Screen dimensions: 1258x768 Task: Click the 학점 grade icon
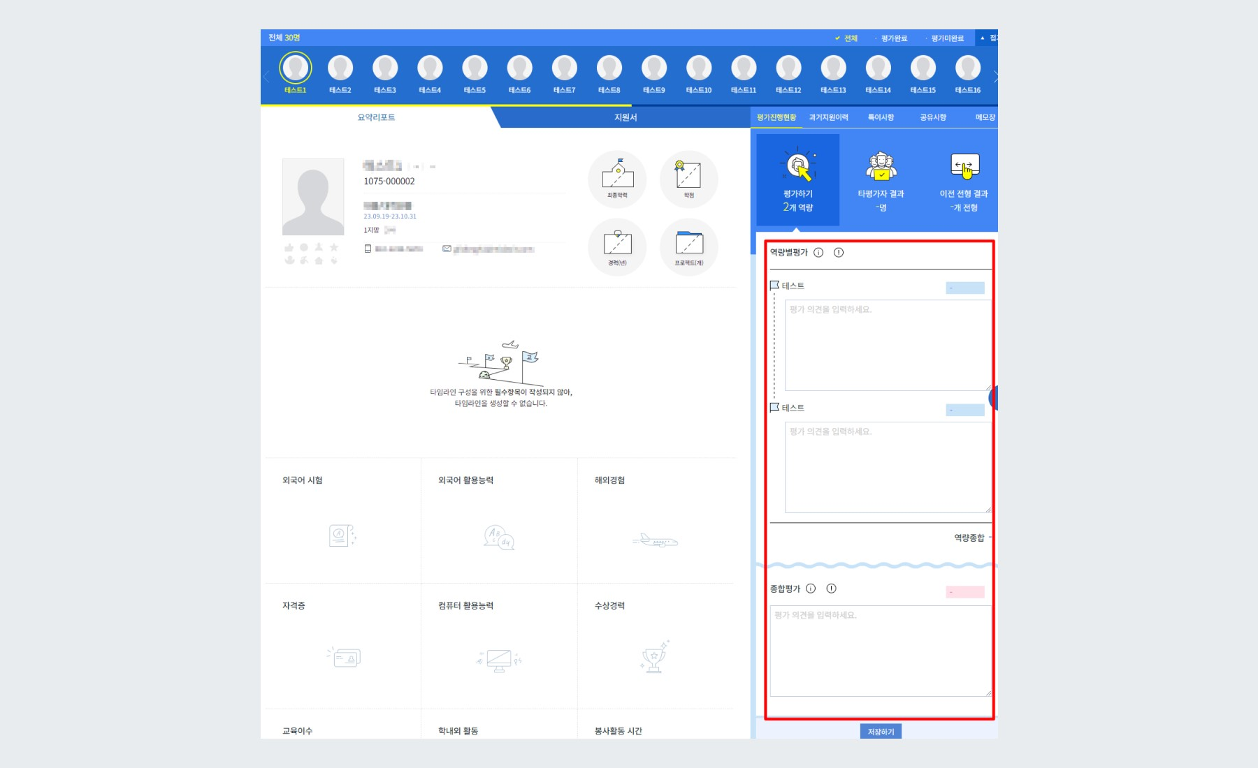click(x=688, y=179)
